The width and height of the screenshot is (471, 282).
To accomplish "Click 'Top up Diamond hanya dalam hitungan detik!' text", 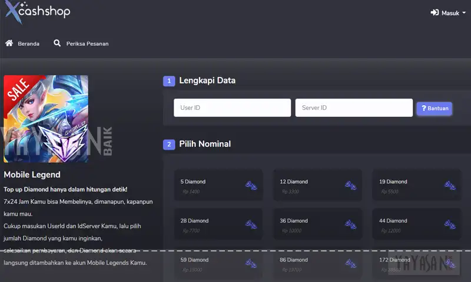I will pos(65,189).
